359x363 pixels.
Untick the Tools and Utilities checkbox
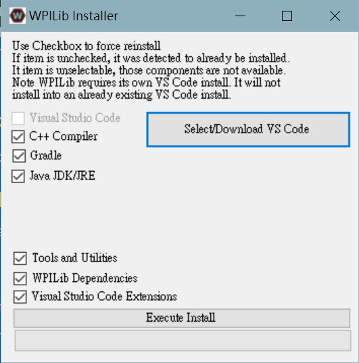coord(20,258)
